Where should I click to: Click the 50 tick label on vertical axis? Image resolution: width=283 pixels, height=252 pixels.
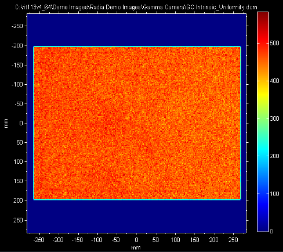pyautogui.click(x=20, y=142)
